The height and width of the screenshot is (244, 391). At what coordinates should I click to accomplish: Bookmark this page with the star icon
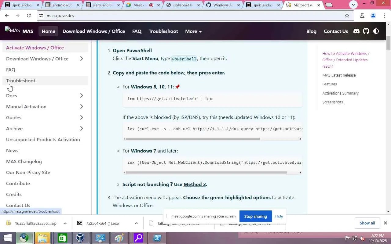tap(347, 16)
